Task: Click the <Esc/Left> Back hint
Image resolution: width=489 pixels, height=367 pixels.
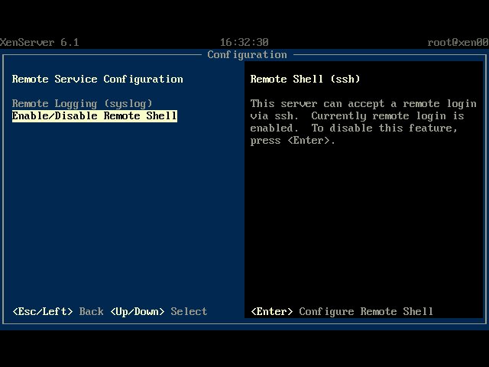Action: tap(58, 311)
